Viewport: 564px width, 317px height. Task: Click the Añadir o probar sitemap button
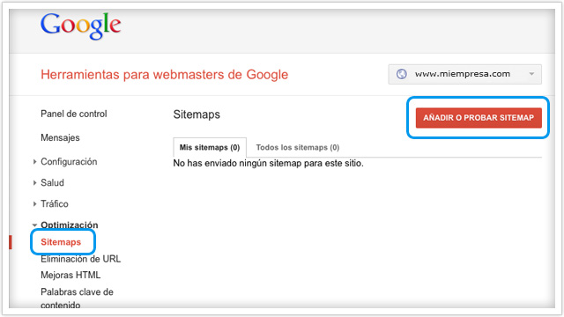coord(479,117)
